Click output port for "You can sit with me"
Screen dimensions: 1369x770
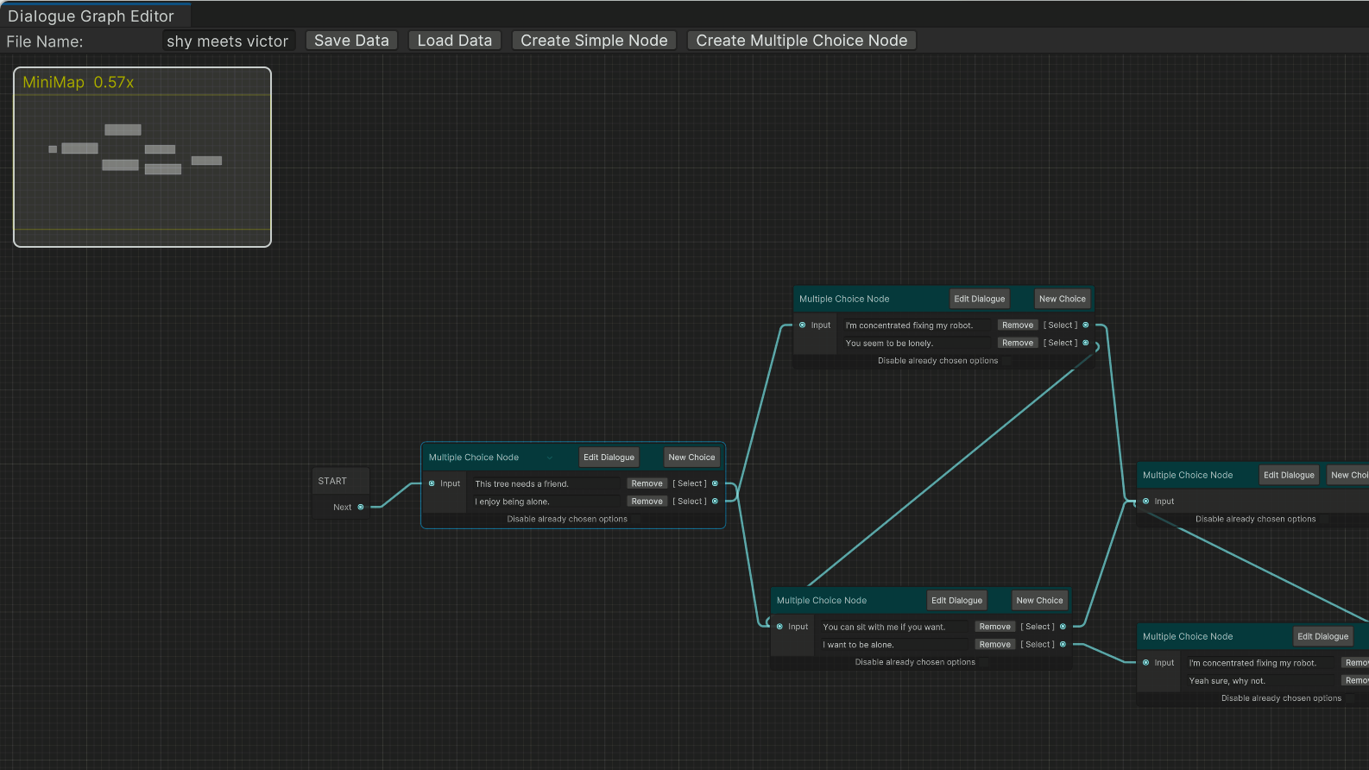pos(1063,627)
